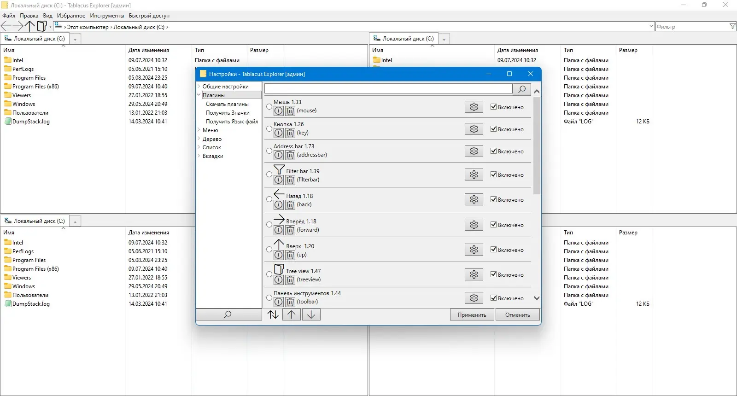Image resolution: width=737 pixels, height=396 pixels.
Task: Uncheck Включено for Кнопка plugin
Action: pyautogui.click(x=493, y=129)
